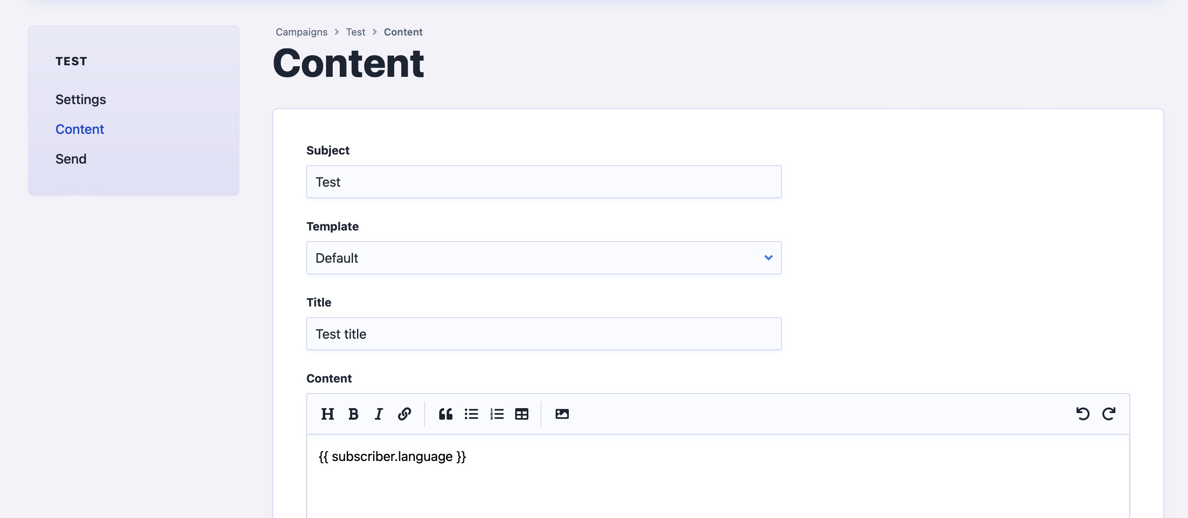Focus the Subject input field
The image size is (1188, 518).
point(543,182)
